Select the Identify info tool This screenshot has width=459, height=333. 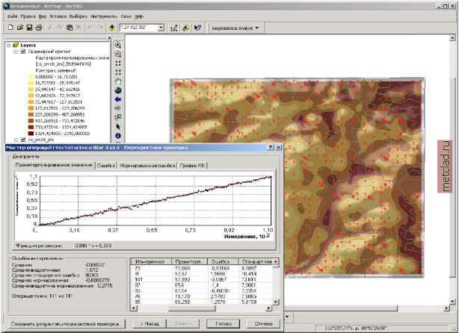(118, 135)
